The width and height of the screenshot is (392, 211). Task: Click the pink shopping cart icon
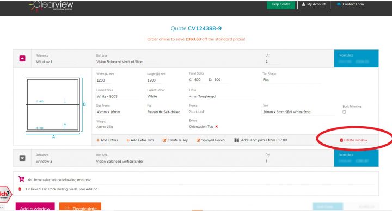pos(21,179)
